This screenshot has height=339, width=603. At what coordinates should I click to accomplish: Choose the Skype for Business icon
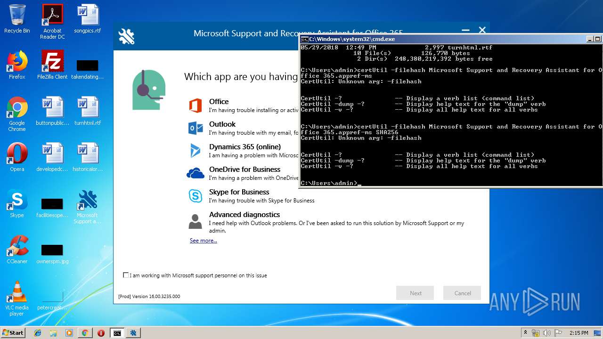[195, 196]
